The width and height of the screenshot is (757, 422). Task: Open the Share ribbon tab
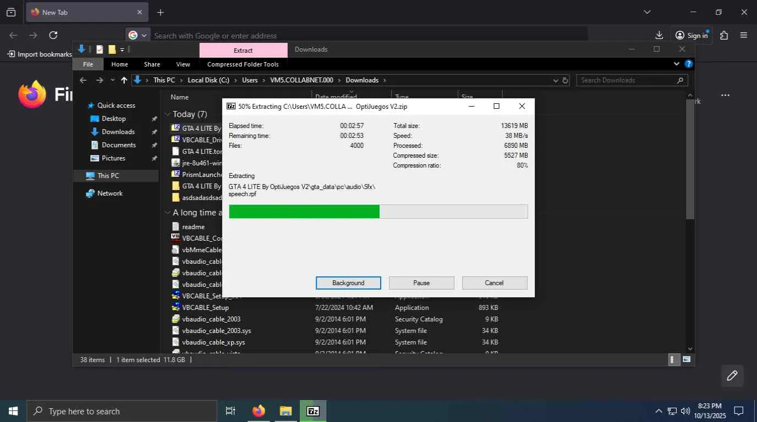pyautogui.click(x=152, y=64)
